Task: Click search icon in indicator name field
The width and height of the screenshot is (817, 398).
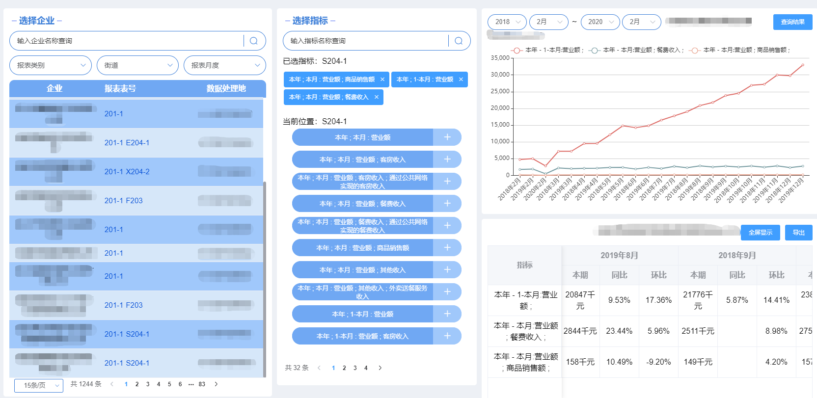Action: (x=458, y=41)
